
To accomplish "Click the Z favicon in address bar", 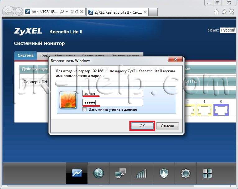I will click(x=28, y=12).
